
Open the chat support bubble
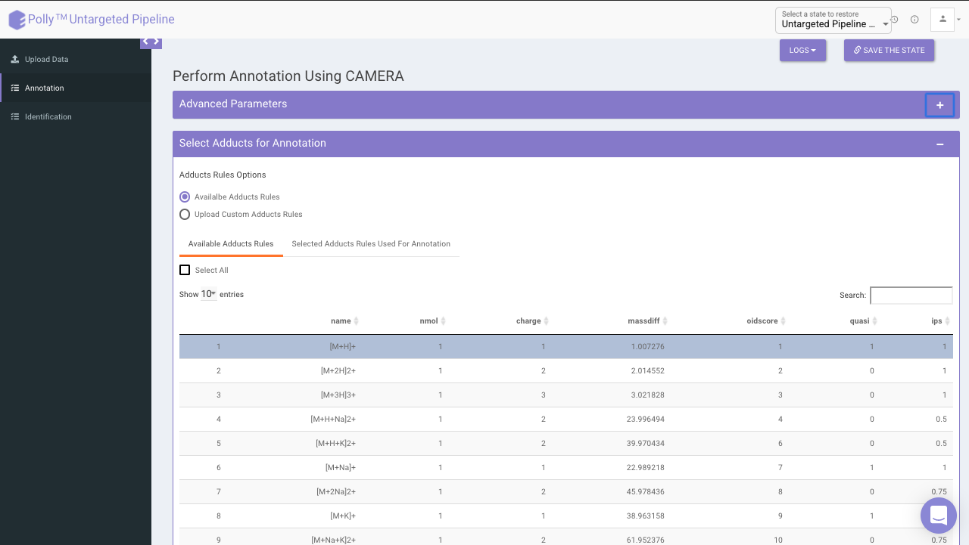coord(939,516)
